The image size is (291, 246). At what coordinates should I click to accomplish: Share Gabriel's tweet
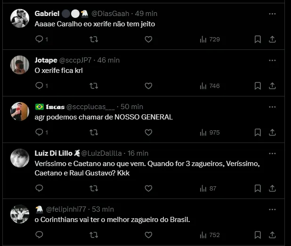272,40
